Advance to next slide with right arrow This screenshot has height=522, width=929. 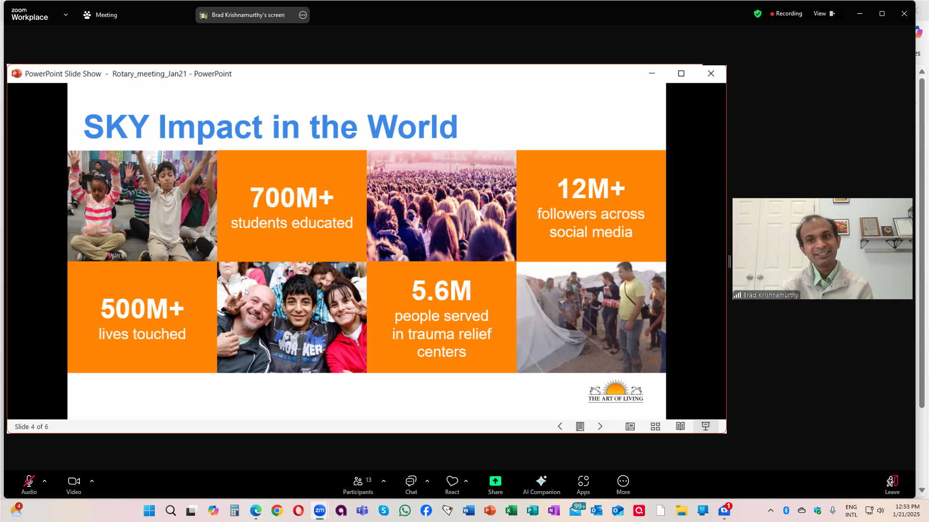600,426
